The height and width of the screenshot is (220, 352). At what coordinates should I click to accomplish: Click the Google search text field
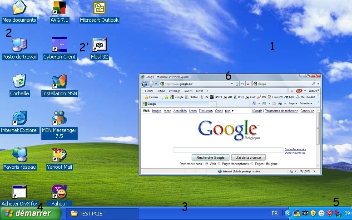click(228, 150)
